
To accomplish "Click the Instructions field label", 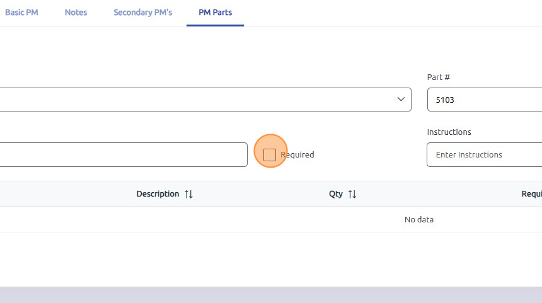I will [449, 132].
